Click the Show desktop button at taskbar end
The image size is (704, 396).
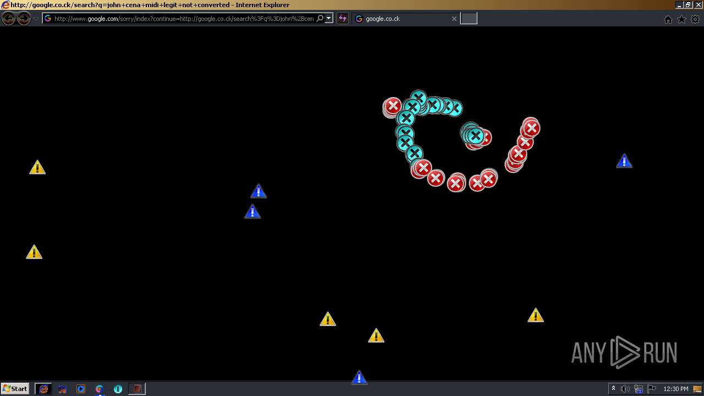pyautogui.click(x=698, y=389)
